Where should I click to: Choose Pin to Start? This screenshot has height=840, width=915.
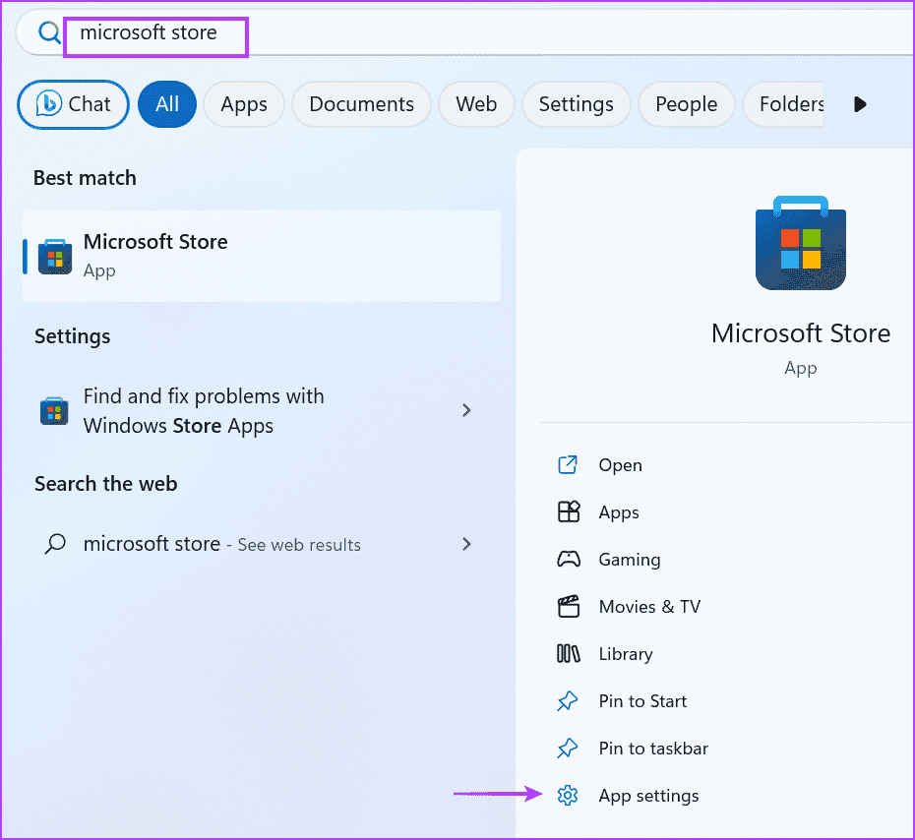pyautogui.click(x=642, y=701)
